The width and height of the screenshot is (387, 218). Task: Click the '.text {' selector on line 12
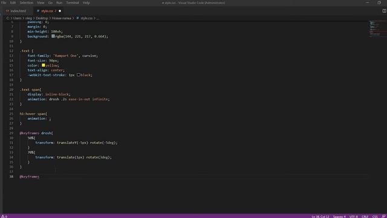[27, 51]
